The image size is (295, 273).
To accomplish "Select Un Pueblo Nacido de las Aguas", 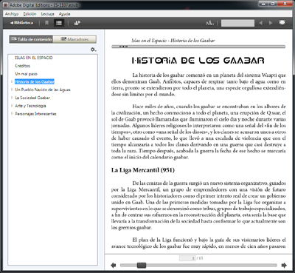I will click(x=43, y=90).
